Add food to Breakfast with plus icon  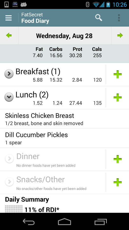click(118, 74)
